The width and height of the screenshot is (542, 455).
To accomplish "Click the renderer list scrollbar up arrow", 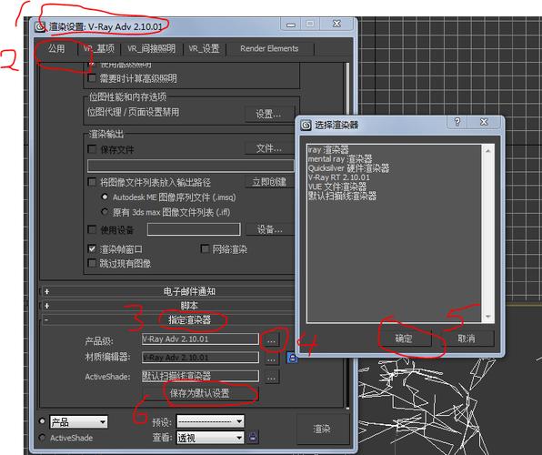I will 487,150.
